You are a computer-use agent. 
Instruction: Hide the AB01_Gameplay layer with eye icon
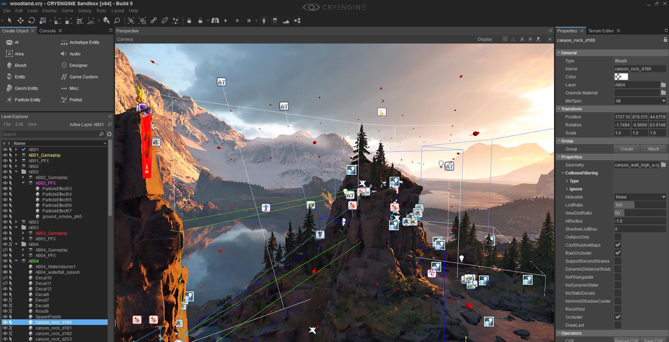coord(5,155)
